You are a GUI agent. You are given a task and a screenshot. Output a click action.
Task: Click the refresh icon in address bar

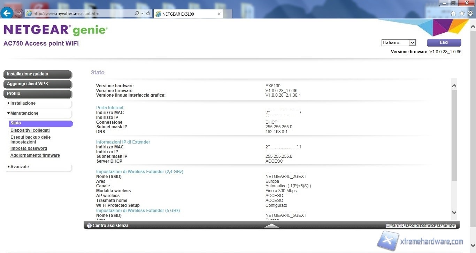point(148,14)
